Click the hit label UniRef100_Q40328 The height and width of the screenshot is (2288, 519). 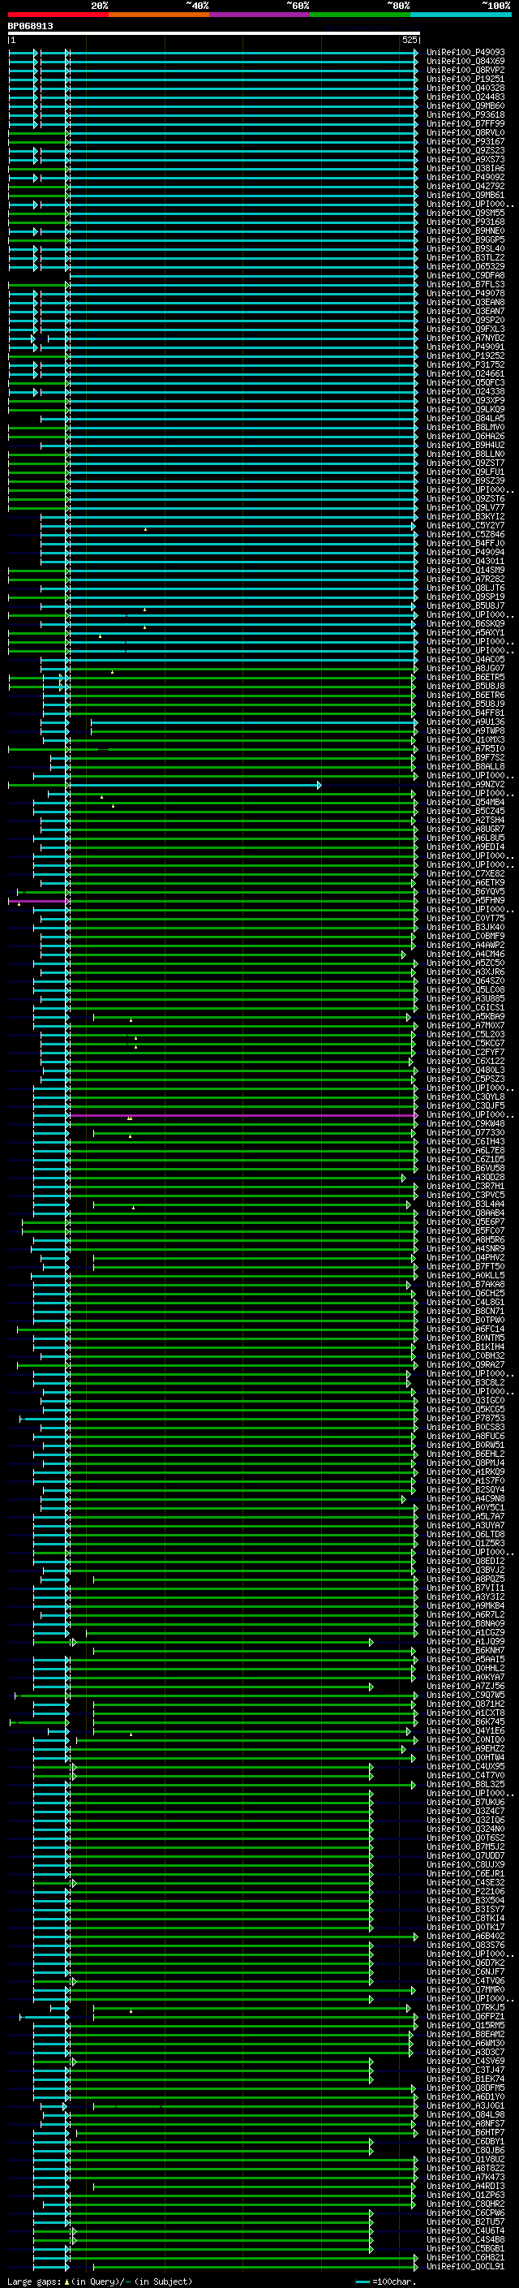pos(465,88)
